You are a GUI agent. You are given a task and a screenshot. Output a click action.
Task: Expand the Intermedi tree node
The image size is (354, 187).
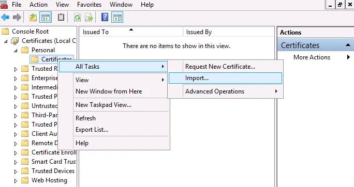16,88
